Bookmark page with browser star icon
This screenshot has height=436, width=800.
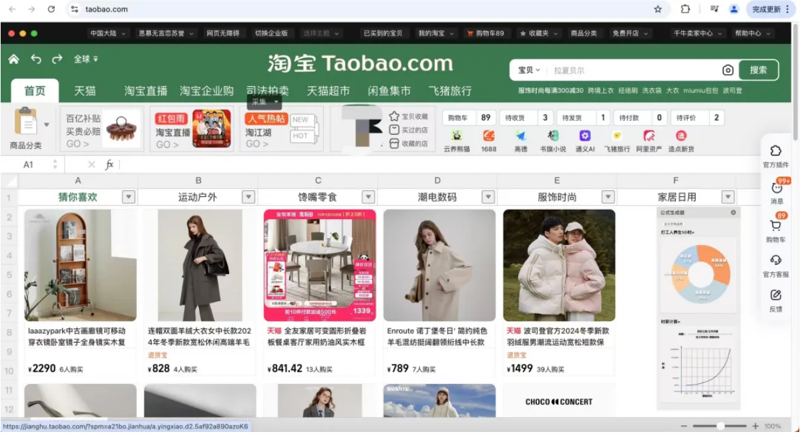[658, 9]
